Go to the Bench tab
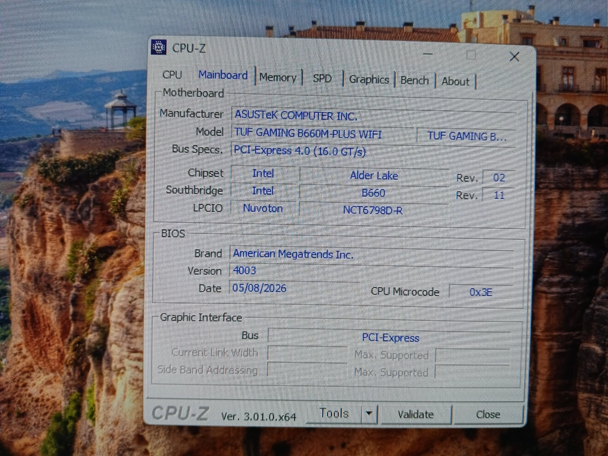This screenshot has width=608, height=456. (415, 80)
